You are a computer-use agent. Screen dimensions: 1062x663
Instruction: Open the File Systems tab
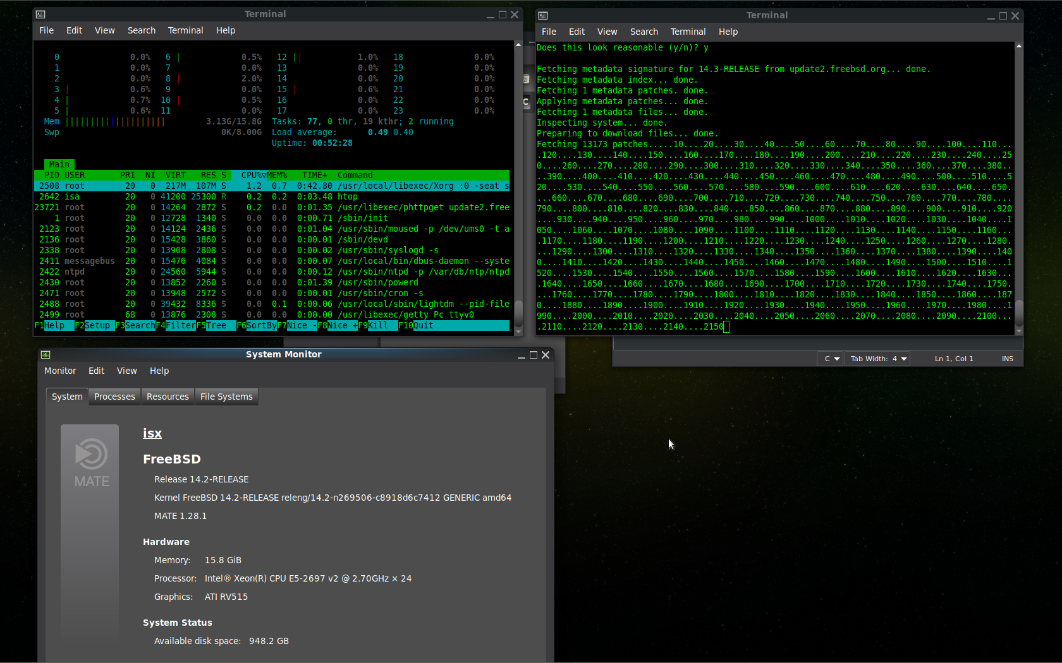[226, 397]
